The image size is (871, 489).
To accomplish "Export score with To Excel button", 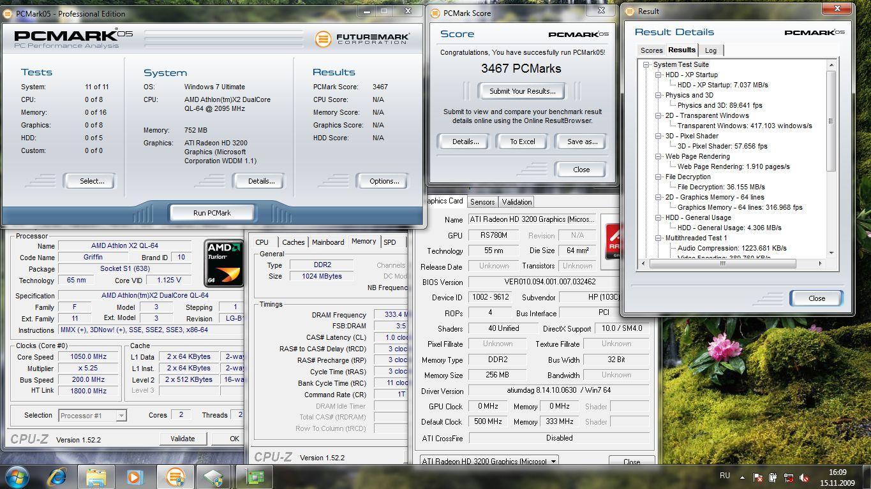I will [523, 142].
